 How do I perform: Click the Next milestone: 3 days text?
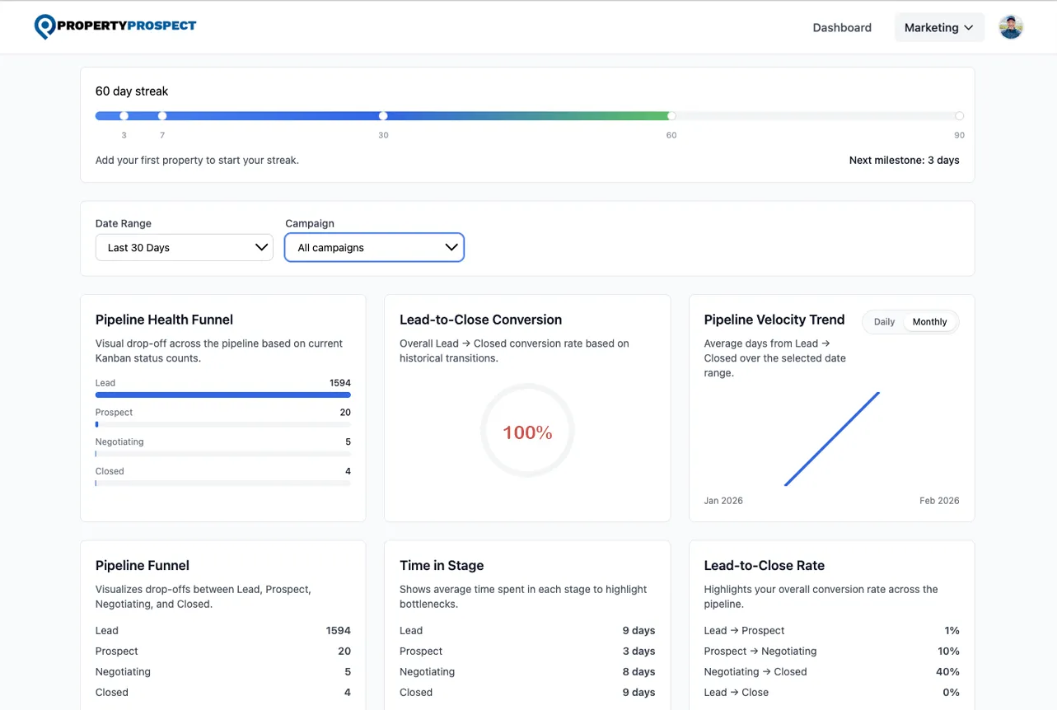pyautogui.click(x=904, y=160)
